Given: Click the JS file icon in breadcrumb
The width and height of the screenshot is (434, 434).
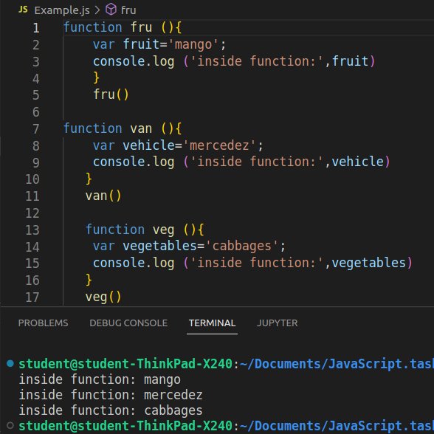Looking at the screenshot, I should pyautogui.click(x=23, y=10).
